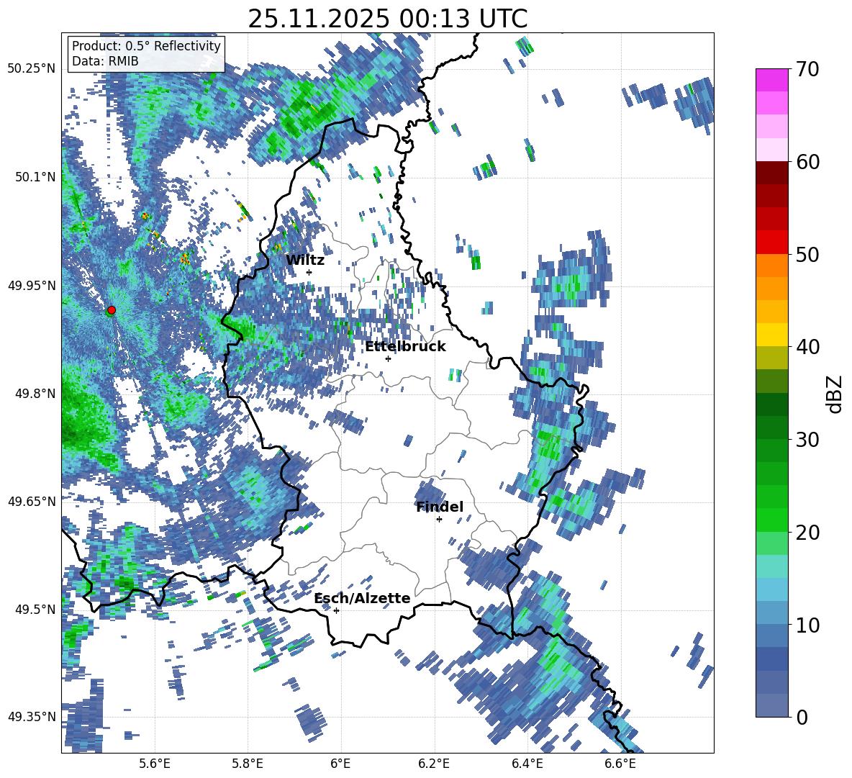Click the colorbar tick label '50'

pyautogui.click(x=807, y=255)
